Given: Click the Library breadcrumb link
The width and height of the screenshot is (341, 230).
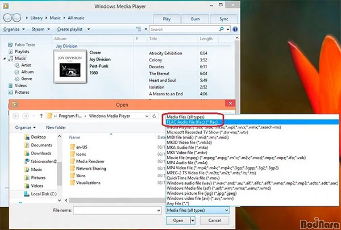Looking at the screenshot, I should click(36, 18).
